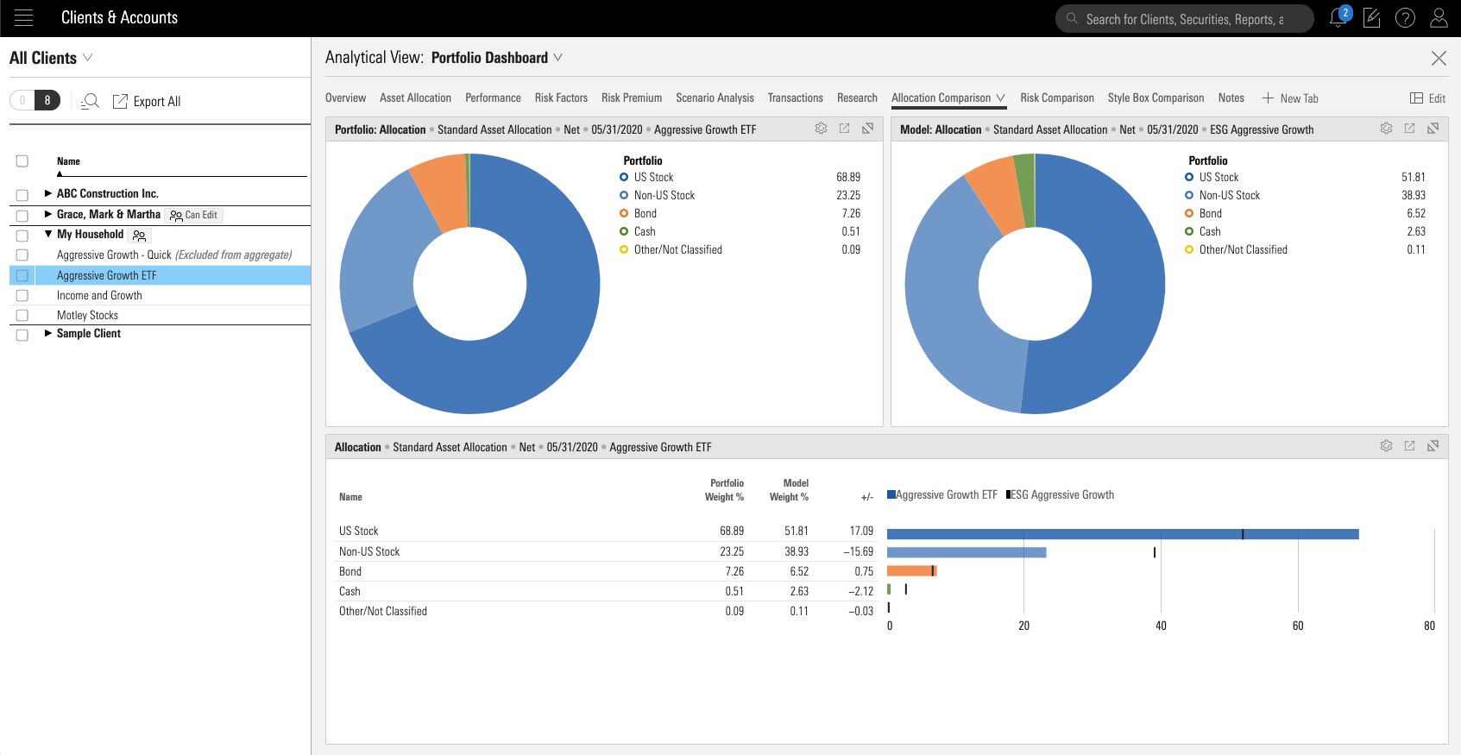Viewport: 1461px width, 755px height.
Task: Tick the Income and Growth checkbox
Action: (x=22, y=295)
